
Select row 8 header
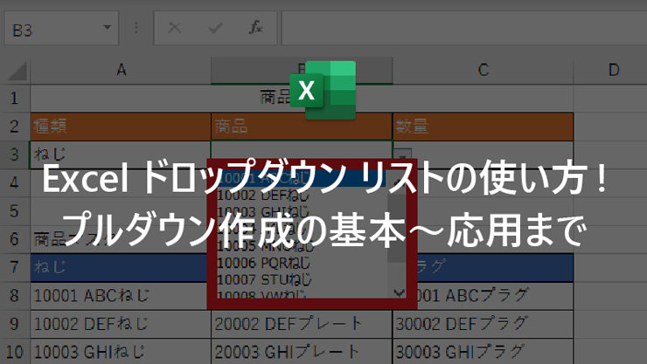(x=15, y=296)
